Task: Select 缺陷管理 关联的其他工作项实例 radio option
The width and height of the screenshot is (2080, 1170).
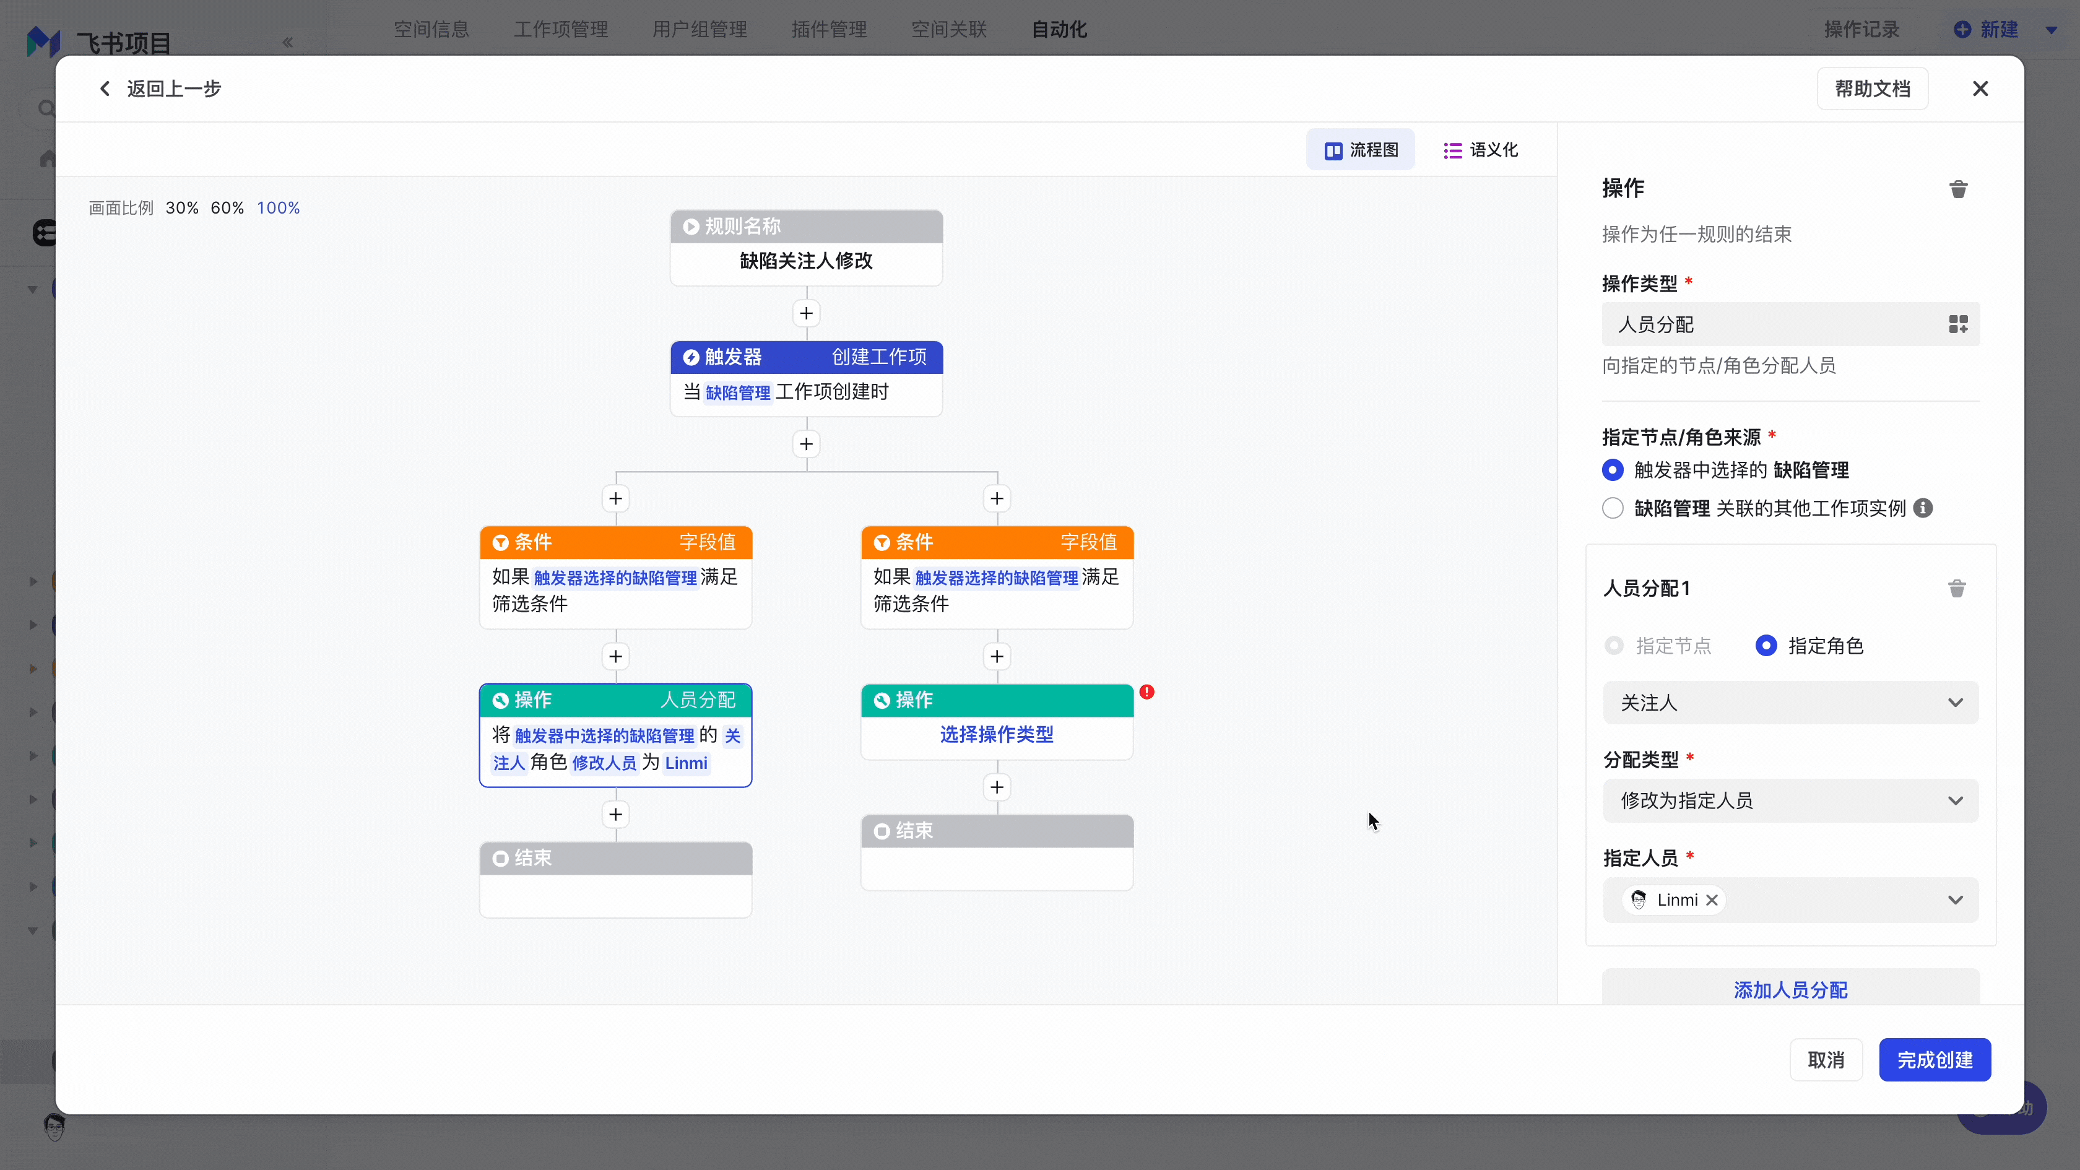Action: [1613, 508]
